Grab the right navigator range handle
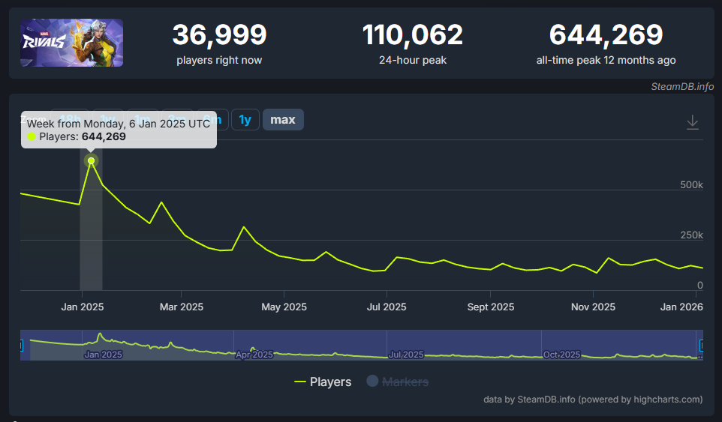Viewport: 722px width, 422px height. (x=702, y=346)
